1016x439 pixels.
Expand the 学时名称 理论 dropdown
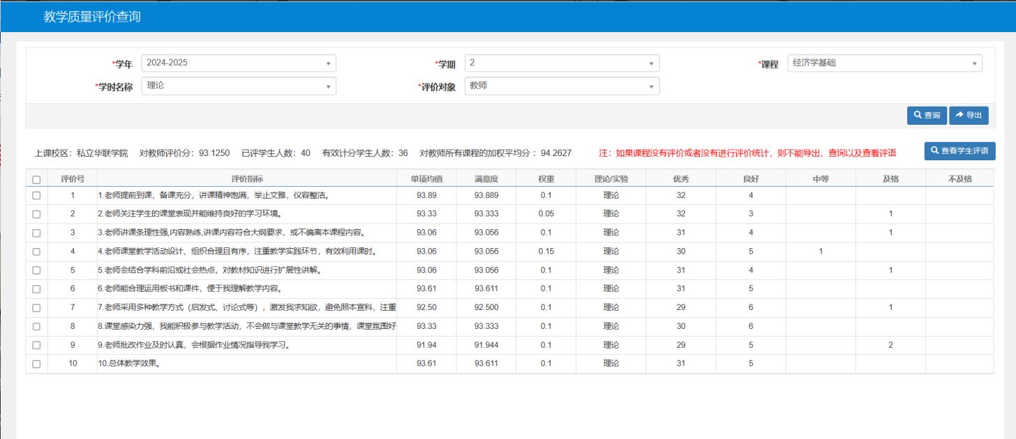click(x=238, y=86)
